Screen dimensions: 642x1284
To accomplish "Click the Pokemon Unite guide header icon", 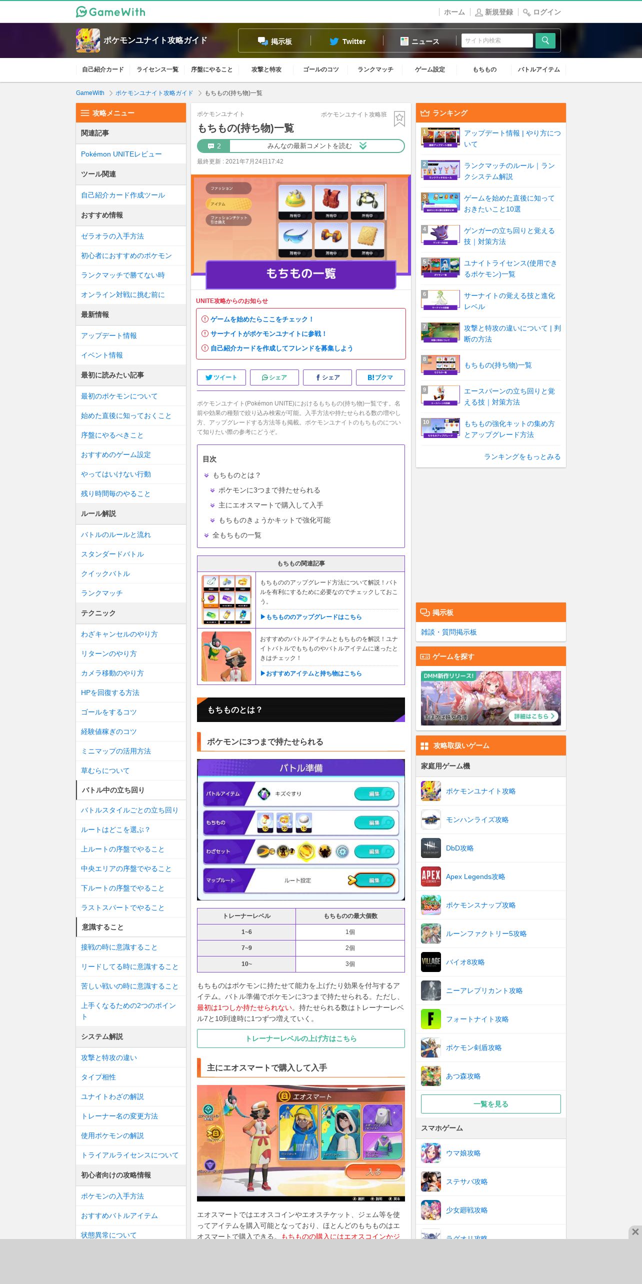I will [88, 40].
